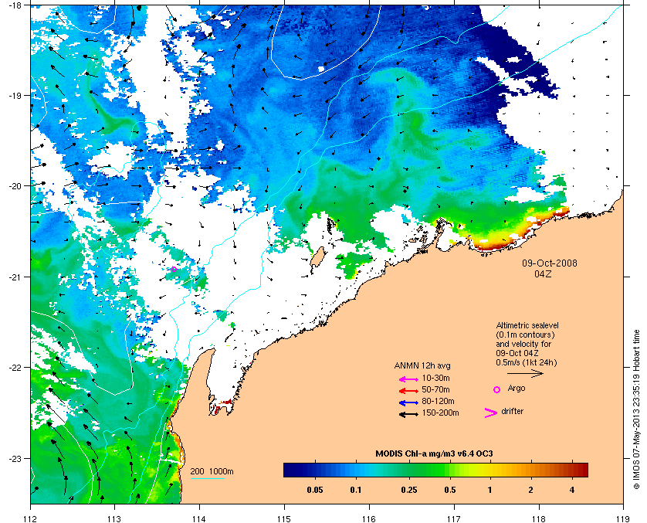
Task: Click the longitude axis label 113
Action: pyautogui.click(x=114, y=519)
